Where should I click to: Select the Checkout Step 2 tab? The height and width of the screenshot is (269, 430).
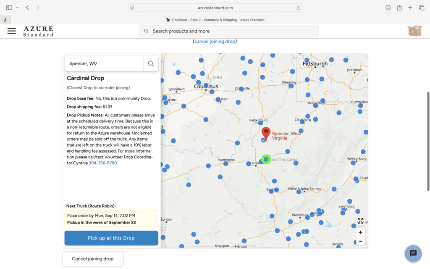coord(215,20)
